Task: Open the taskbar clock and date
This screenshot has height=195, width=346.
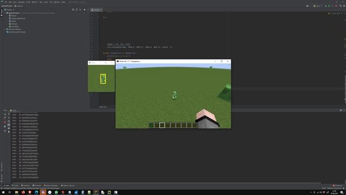Action: [x=334, y=192]
